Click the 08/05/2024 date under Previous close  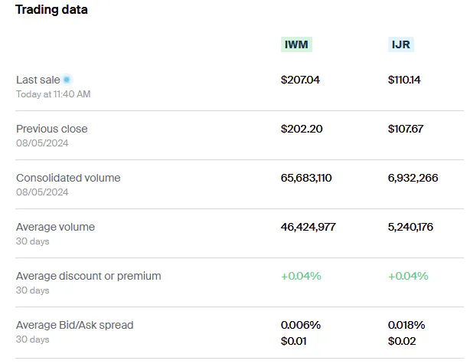point(42,143)
